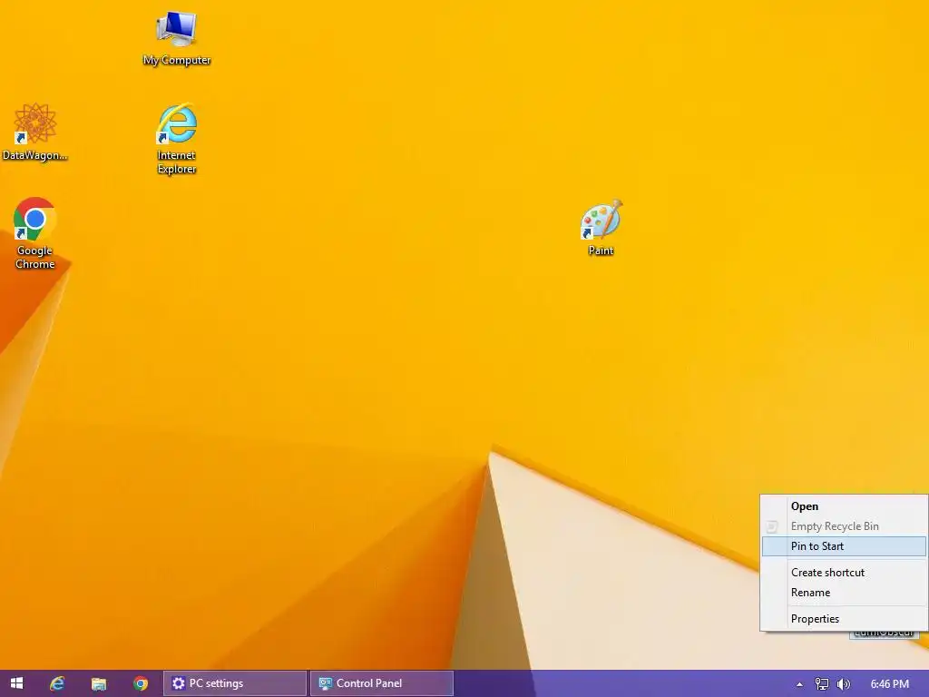Choose Open in the context menu
This screenshot has height=697, width=929.
click(844, 506)
